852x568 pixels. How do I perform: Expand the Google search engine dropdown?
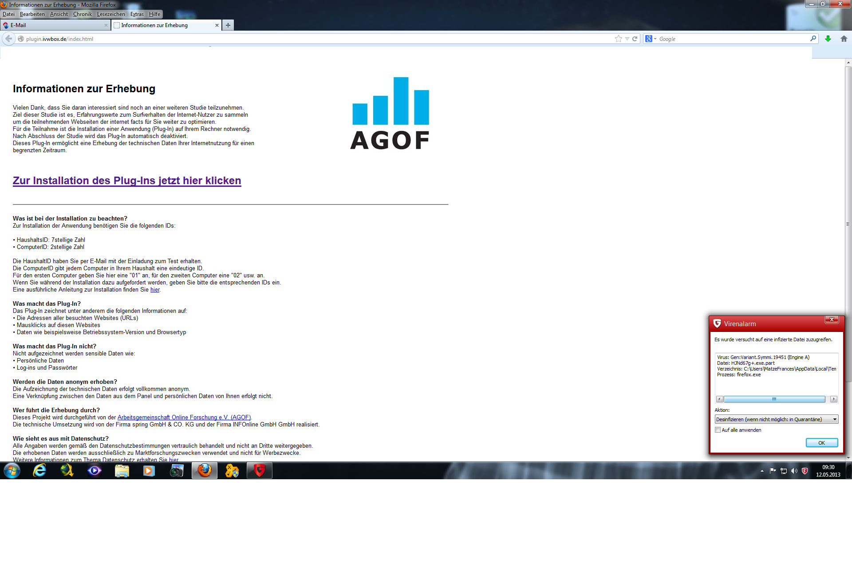click(x=655, y=39)
